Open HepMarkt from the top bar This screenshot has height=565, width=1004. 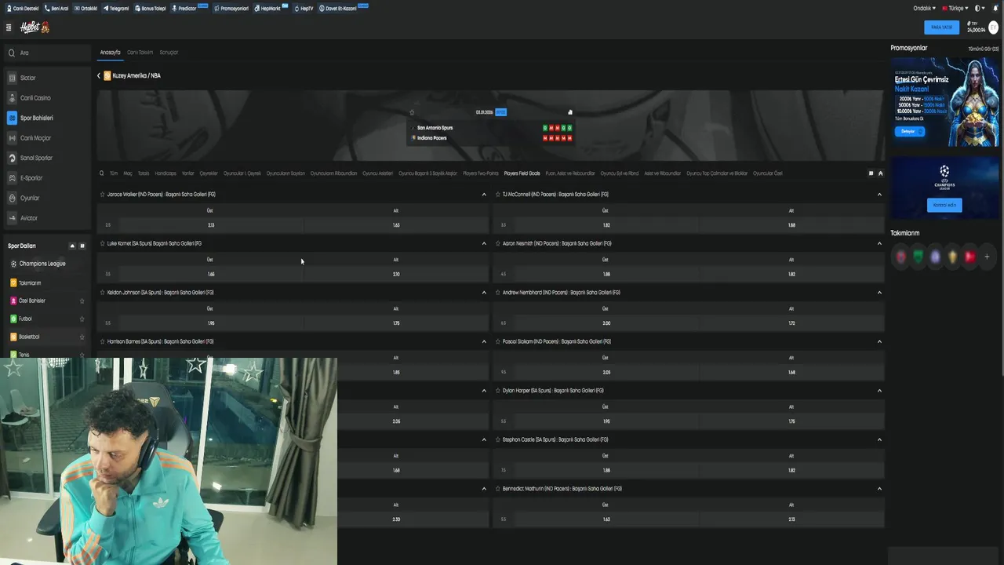[x=270, y=8]
